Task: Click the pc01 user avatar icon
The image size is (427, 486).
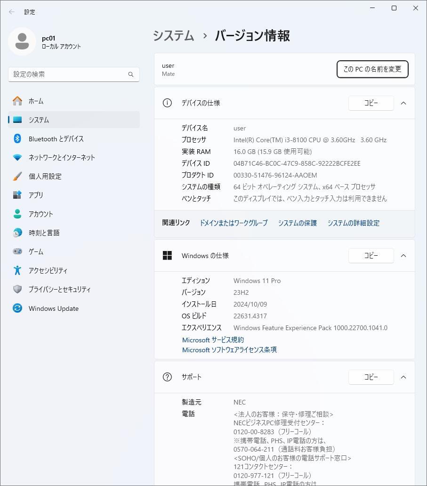Action: 22,41
